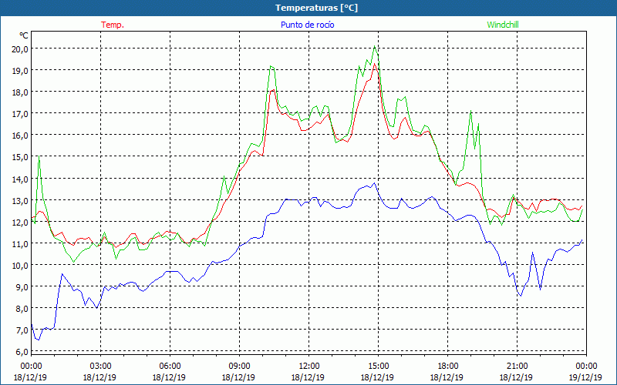Click the 19/12/19 date label
Image resolution: width=617 pixels, height=385 pixels.
click(x=586, y=377)
